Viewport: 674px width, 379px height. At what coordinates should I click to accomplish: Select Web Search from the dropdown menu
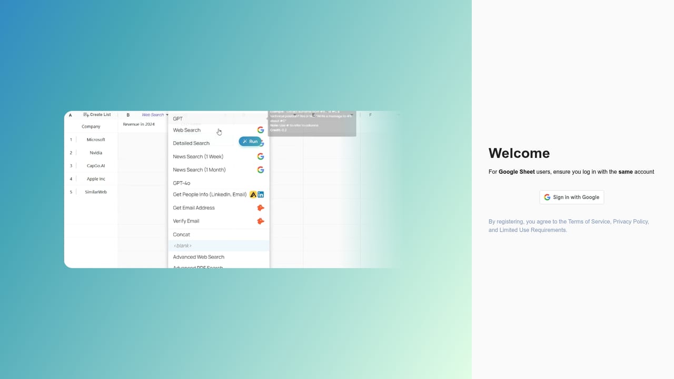click(x=187, y=130)
